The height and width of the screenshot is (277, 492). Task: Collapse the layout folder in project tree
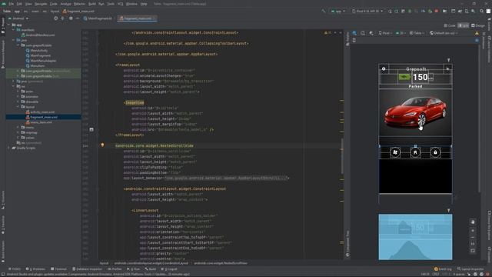pyautogui.click(x=18, y=107)
